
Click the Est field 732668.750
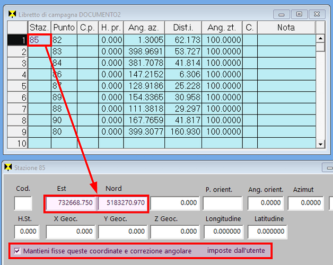coord(71,203)
